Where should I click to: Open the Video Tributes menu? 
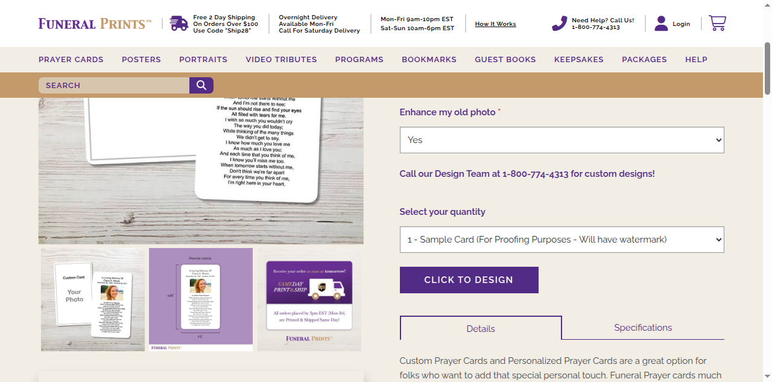(x=281, y=59)
